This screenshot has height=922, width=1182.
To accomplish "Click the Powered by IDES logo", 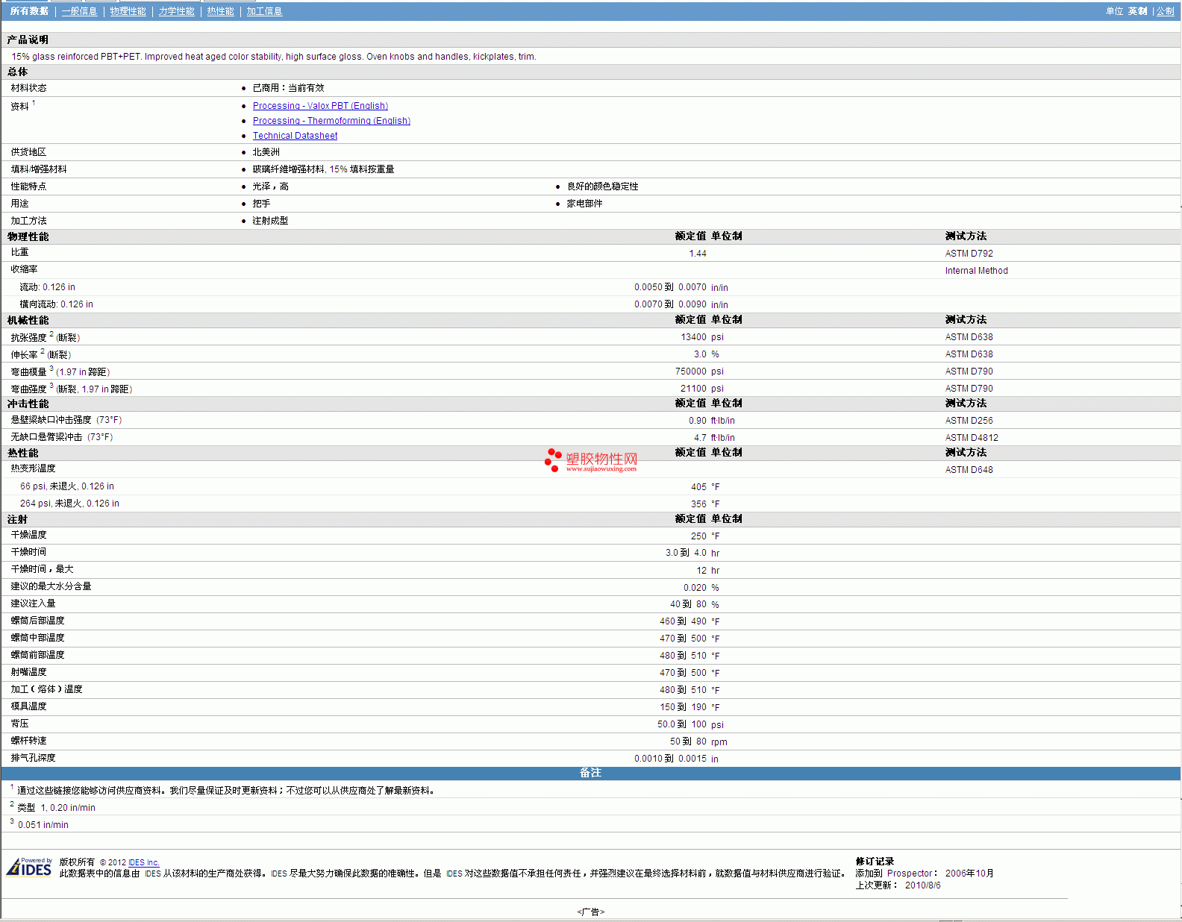I will (29, 867).
